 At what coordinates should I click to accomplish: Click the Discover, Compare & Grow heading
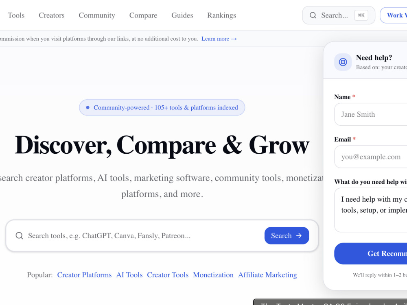(162, 145)
